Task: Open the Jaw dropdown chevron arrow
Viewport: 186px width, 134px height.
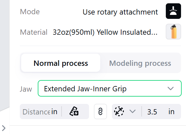Action: pos(170,88)
